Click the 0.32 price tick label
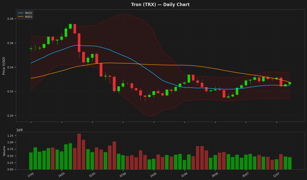 pyautogui.click(x=11, y=91)
